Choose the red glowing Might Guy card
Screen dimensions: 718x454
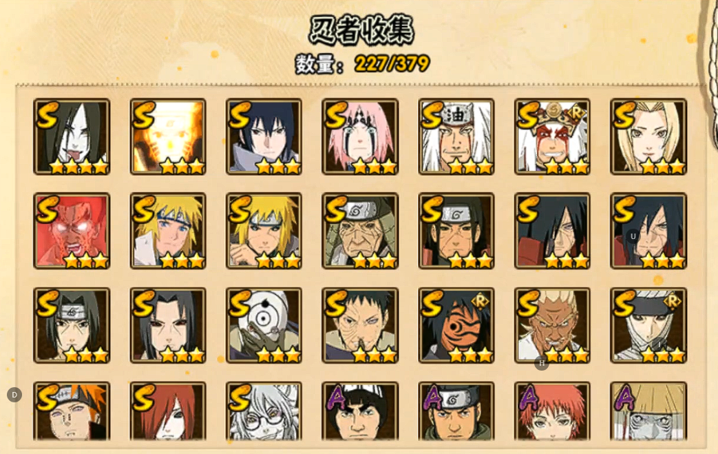point(72,231)
